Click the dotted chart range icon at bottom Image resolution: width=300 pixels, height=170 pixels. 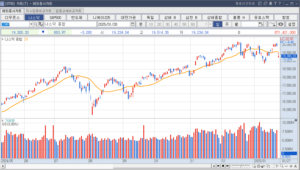click(x=272, y=166)
